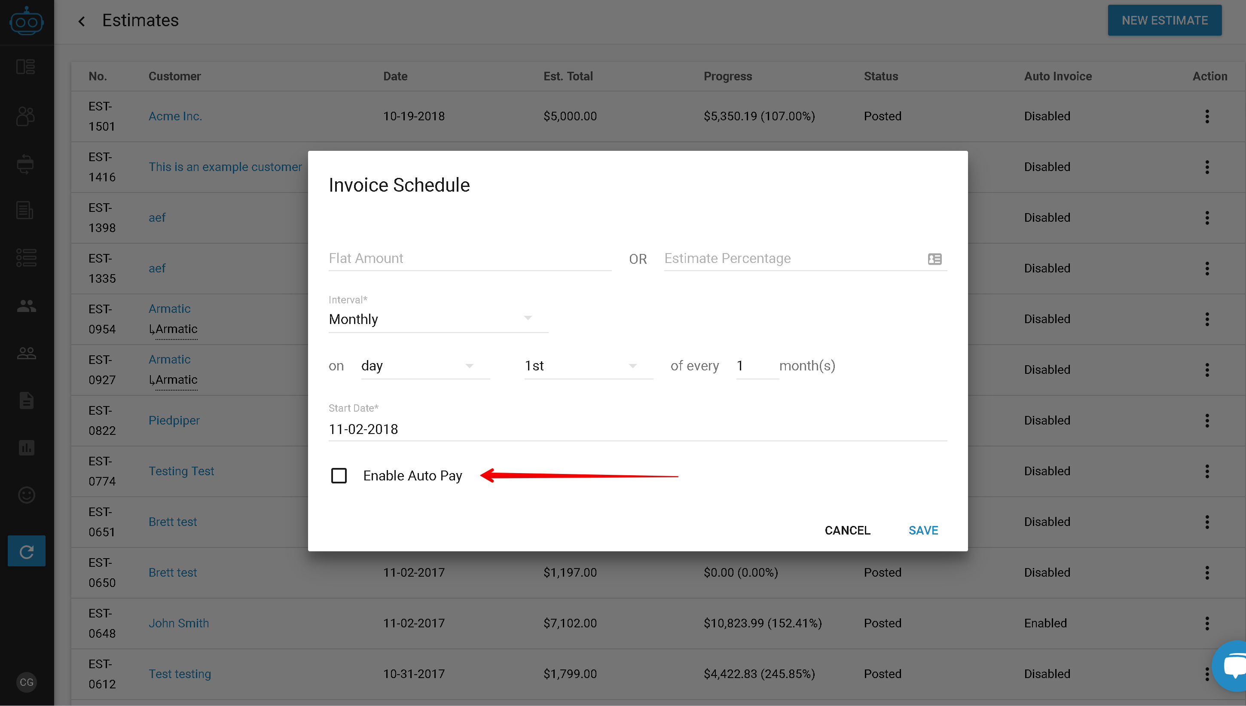The image size is (1246, 706).
Task: Click the Est. Total column header
Action: (x=568, y=76)
